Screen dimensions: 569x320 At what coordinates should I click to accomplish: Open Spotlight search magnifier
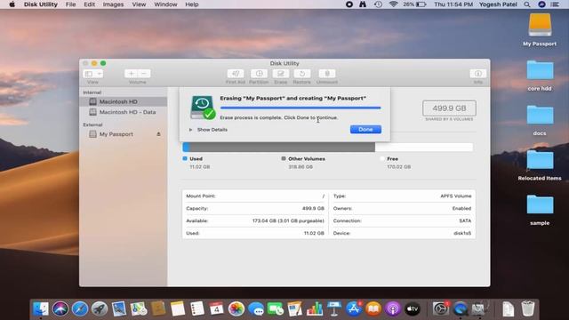(527, 4)
